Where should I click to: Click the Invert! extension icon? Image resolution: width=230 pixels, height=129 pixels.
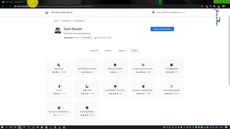tap(59, 86)
